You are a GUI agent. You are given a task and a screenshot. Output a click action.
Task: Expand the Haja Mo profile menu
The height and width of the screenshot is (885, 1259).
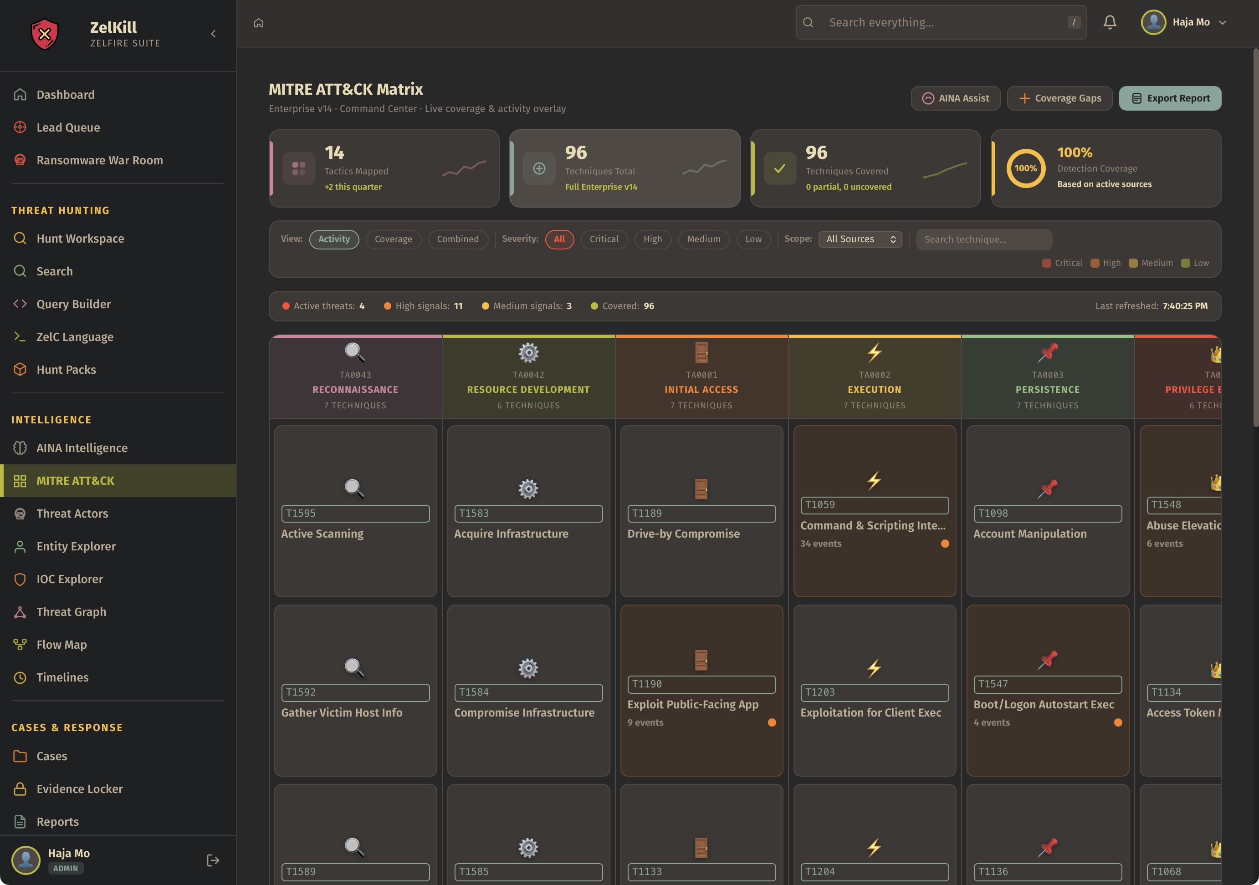point(1184,22)
